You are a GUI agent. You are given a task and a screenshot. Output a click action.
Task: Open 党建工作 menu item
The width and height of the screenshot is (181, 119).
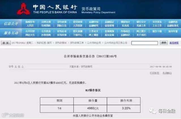141,26
